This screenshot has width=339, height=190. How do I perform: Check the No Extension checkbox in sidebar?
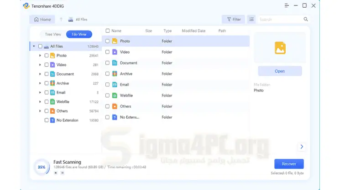pyautogui.click(x=47, y=120)
